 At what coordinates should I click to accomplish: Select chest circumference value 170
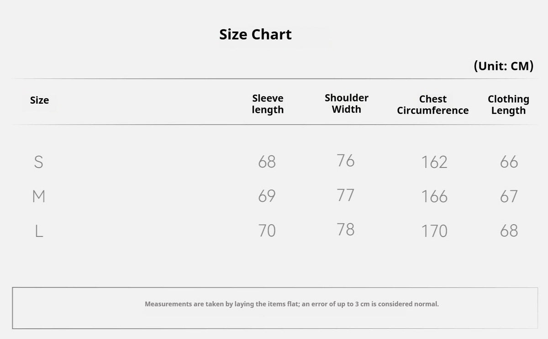point(434,231)
